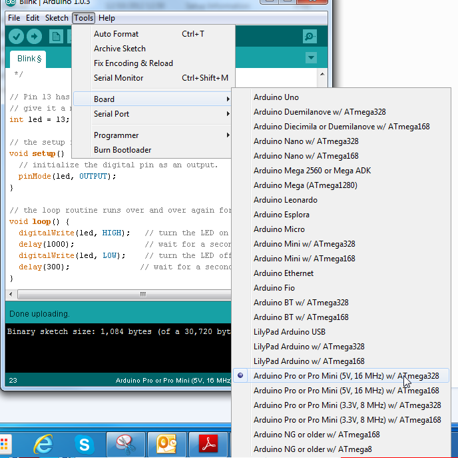Click the 'delay(300);' code line
The height and width of the screenshot is (458, 458).
(44, 267)
